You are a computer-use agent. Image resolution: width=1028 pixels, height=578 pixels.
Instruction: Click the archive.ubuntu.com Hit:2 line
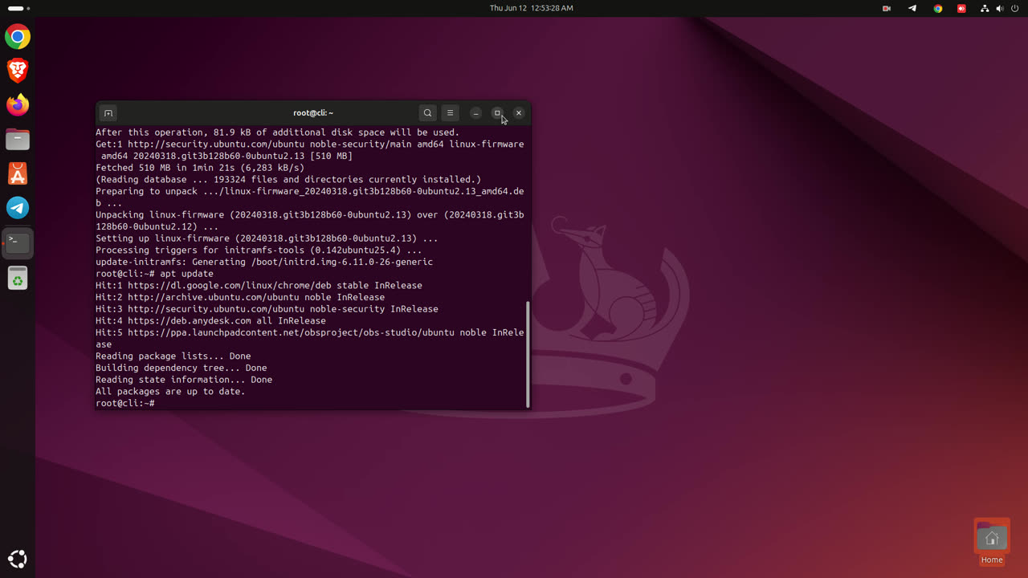[240, 297]
